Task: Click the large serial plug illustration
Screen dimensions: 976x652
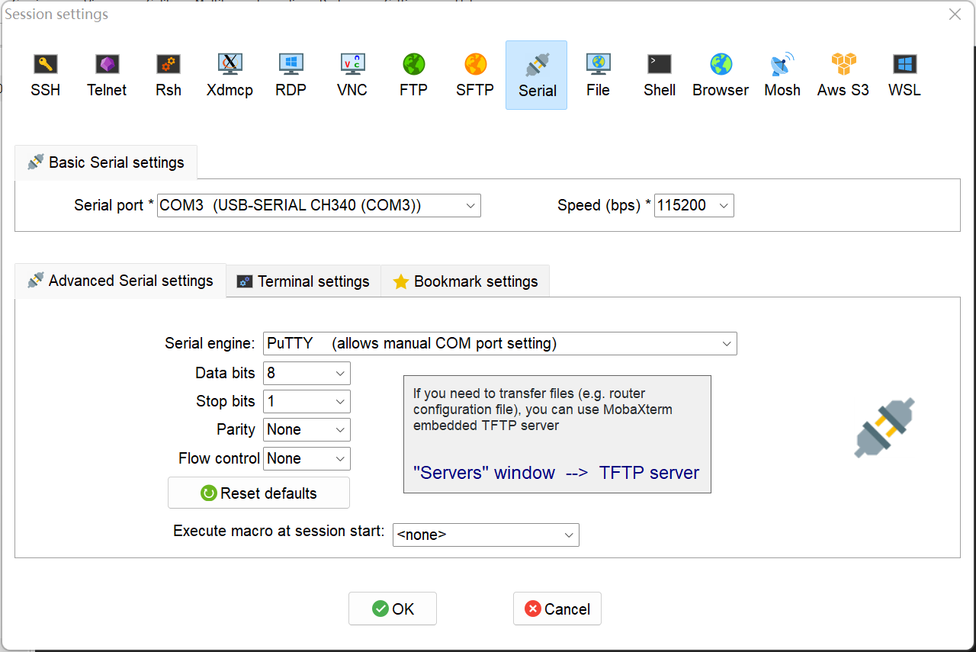Action: (x=884, y=428)
